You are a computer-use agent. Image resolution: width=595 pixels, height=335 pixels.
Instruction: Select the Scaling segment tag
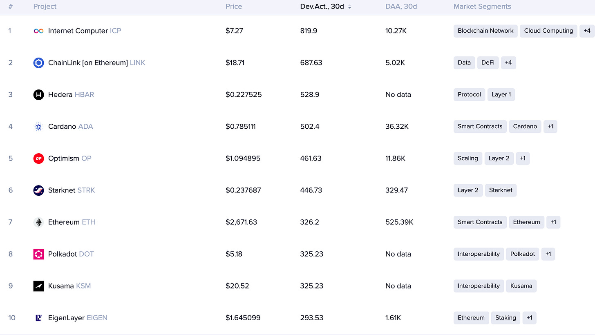point(468,159)
